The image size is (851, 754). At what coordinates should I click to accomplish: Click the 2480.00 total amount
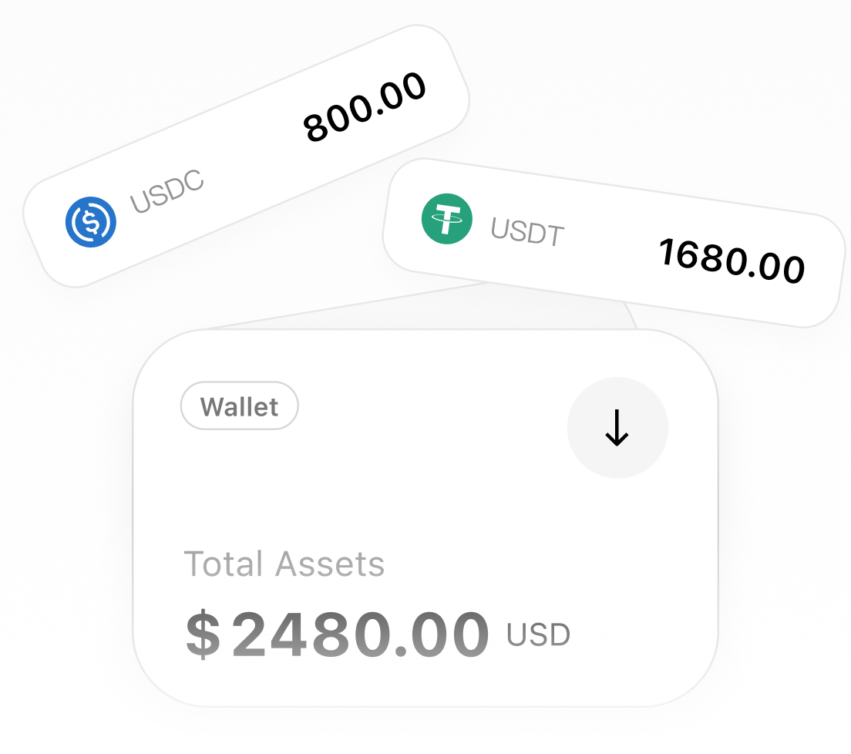tap(361, 635)
